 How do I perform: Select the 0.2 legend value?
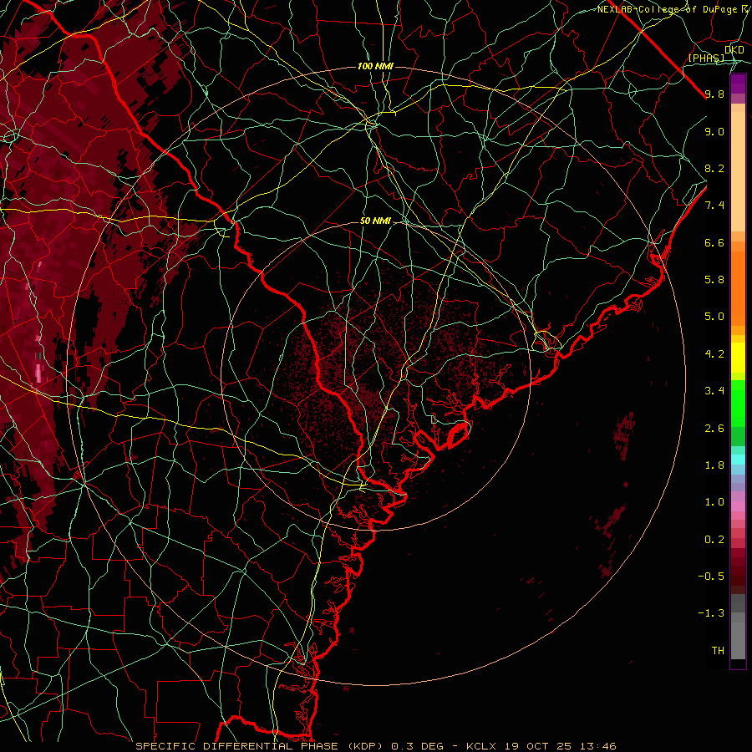[714, 540]
